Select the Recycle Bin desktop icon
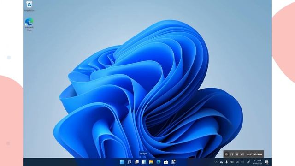The image size is (295, 166). 29,6
